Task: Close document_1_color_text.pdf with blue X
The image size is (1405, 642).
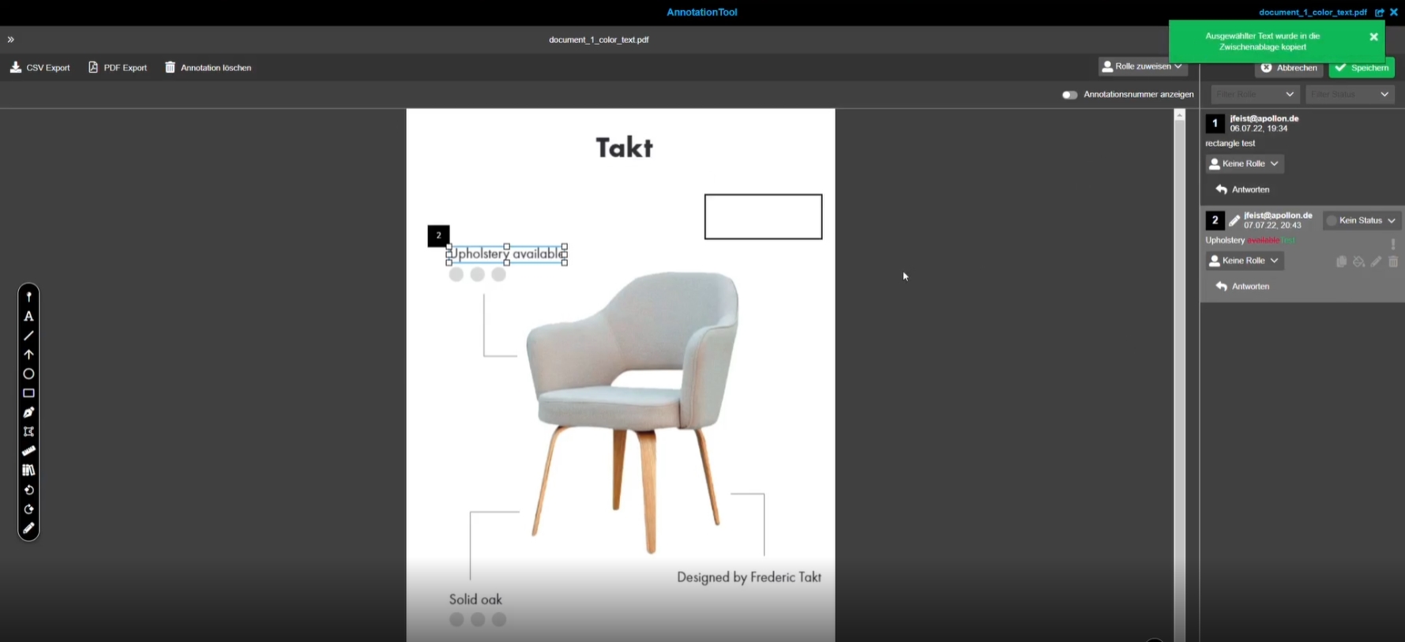Action: (x=1394, y=13)
